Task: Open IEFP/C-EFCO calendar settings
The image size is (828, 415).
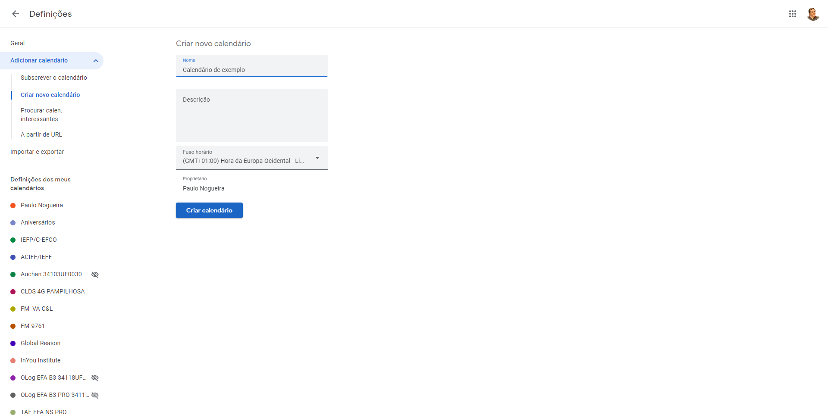Action: click(x=39, y=240)
